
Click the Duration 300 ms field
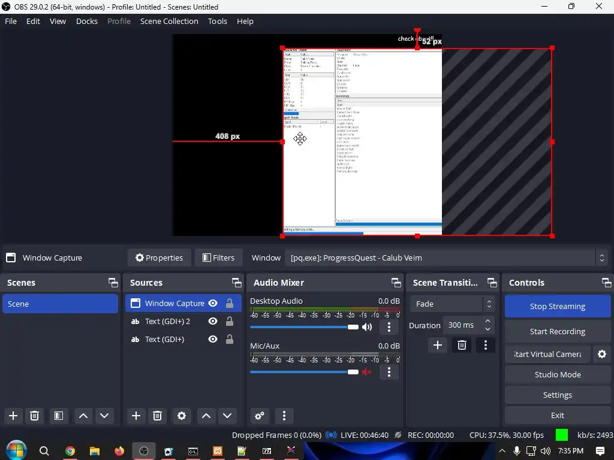coord(468,325)
